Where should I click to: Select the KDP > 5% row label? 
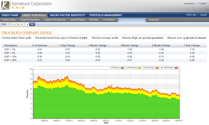click(x=10, y=53)
